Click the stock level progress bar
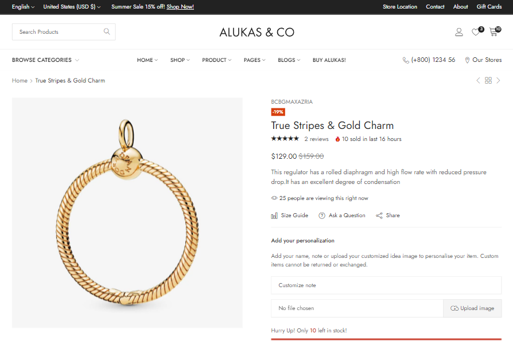Screen dimensions: 513x341 tap(386, 339)
